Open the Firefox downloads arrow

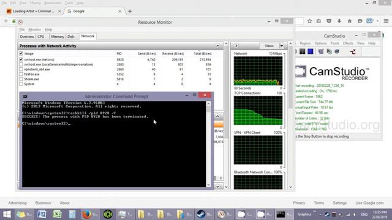point(339,21)
